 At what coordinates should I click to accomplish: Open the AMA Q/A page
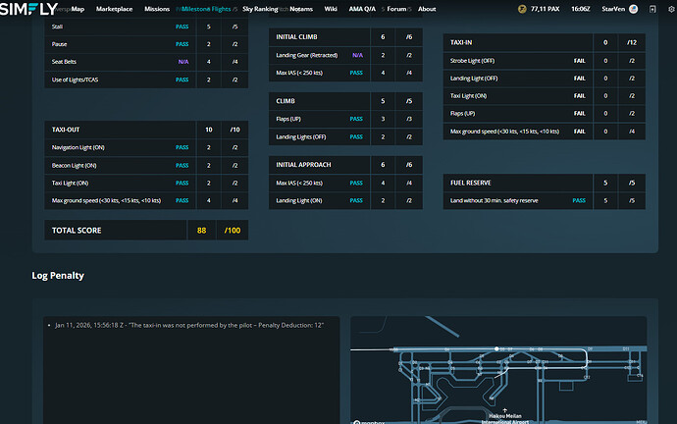pyautogui.click(x=361, y=9)
